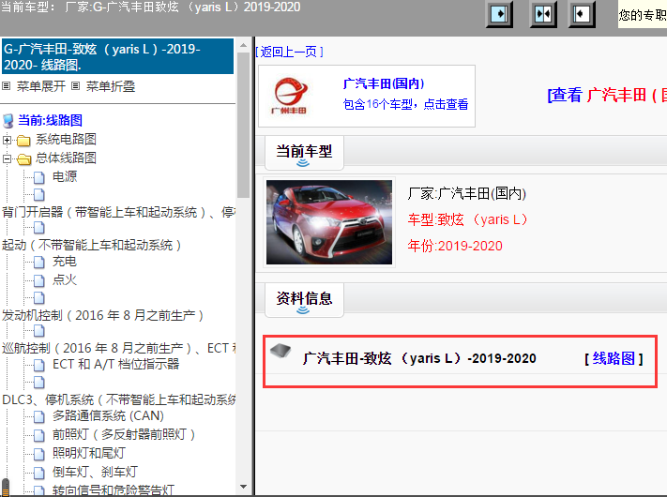Open DLC3、停机系统 item
The width and height of the screenshot is (667, 497).
click(119, 400)
